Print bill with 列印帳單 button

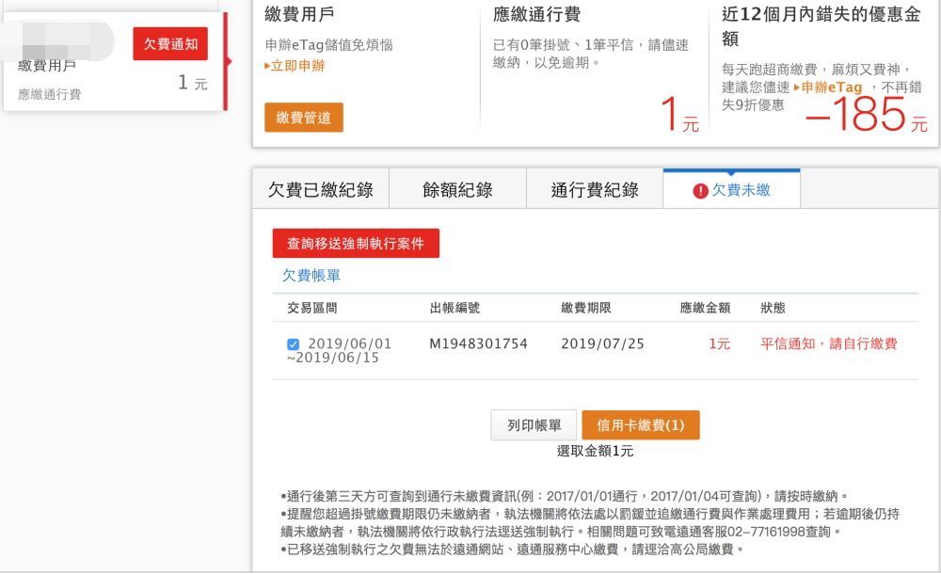point(534,425)
